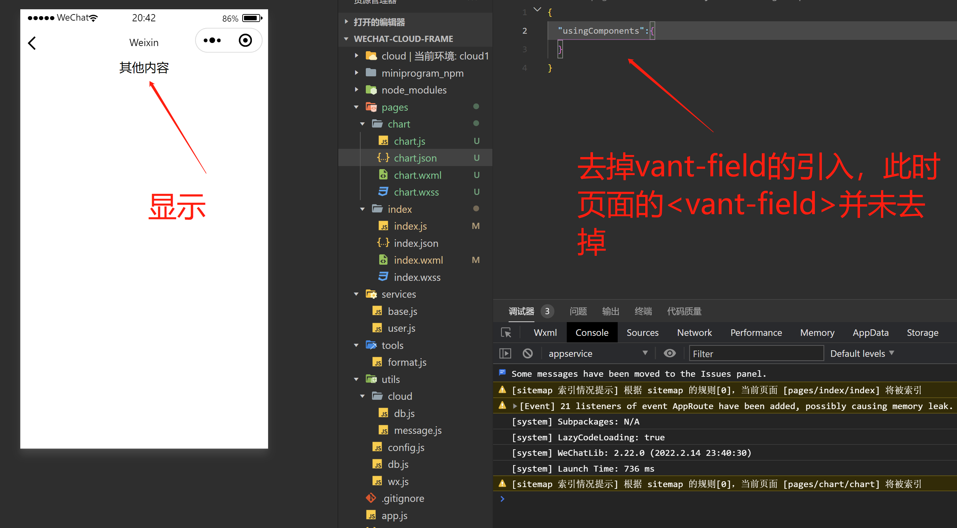
Task: Open the .gitignore file
Action: point(403,498)
